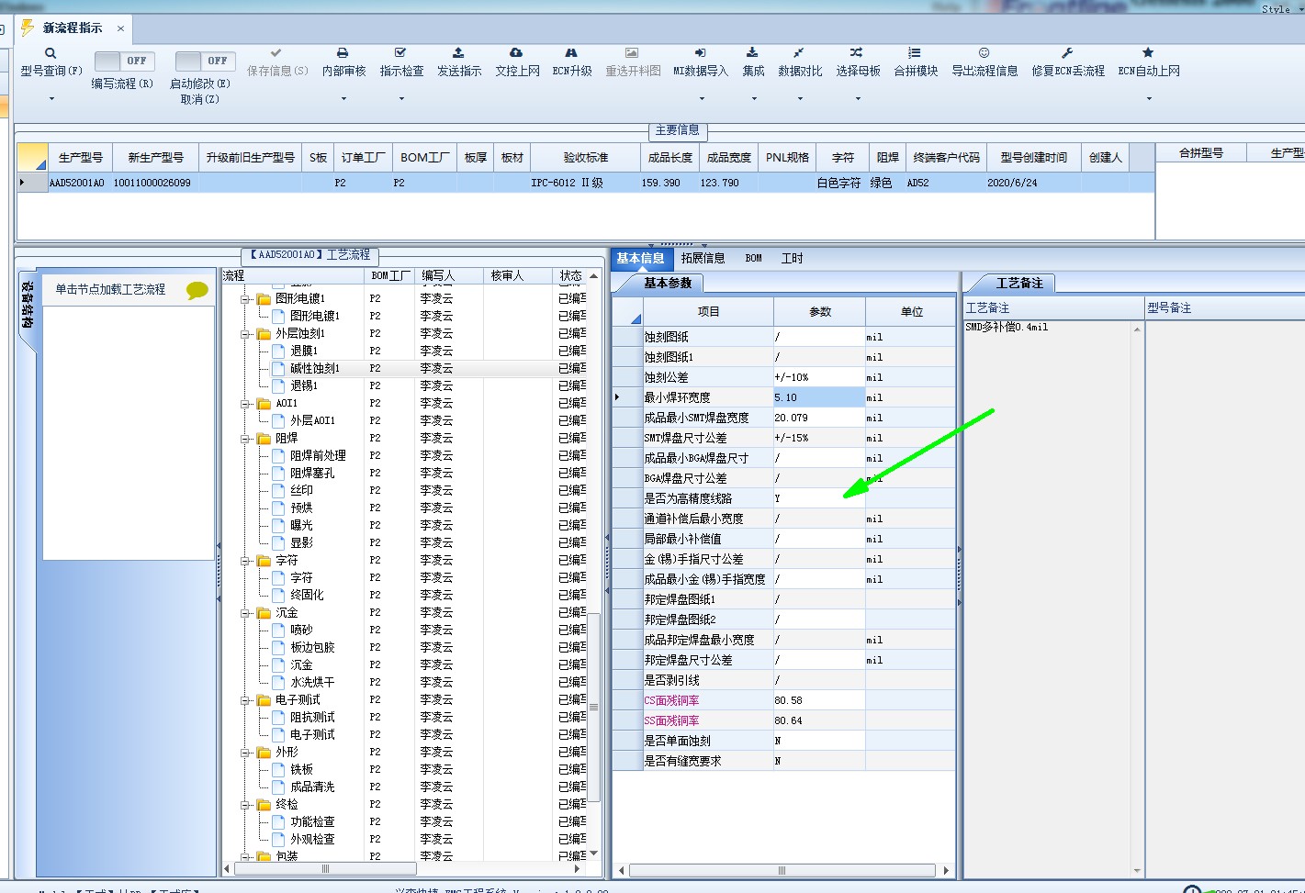Click the process tree horizontal scrollbar

pos(325,868)
